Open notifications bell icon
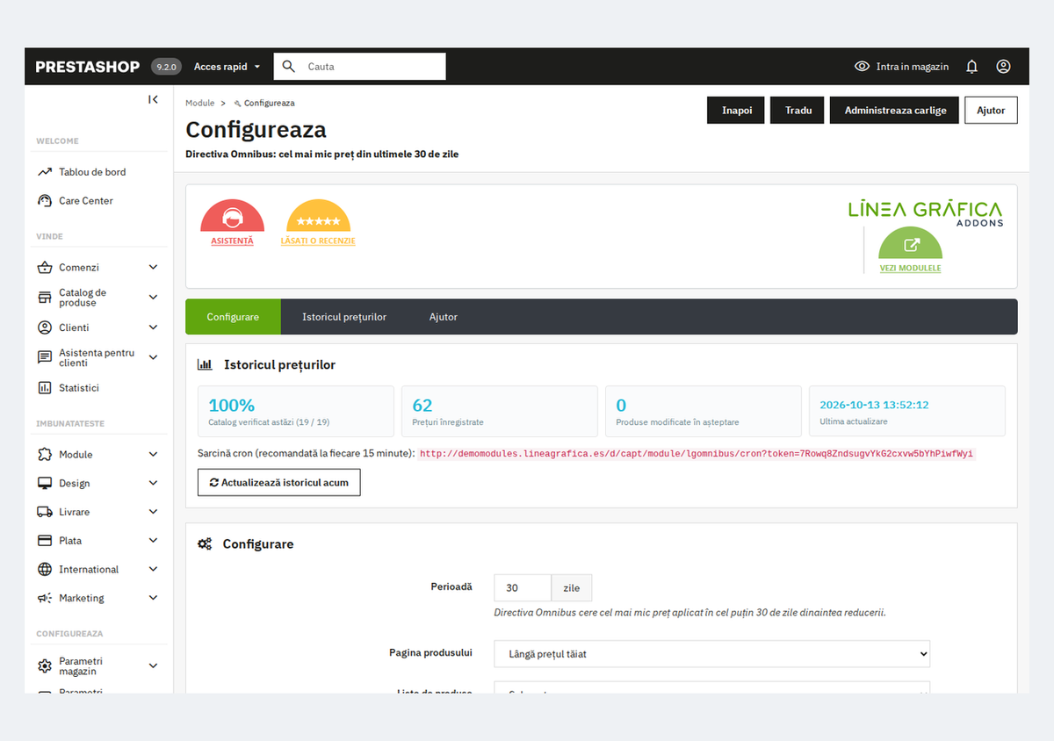The image size is (1054, 741). pyautogui.click(x=971, y=66)
